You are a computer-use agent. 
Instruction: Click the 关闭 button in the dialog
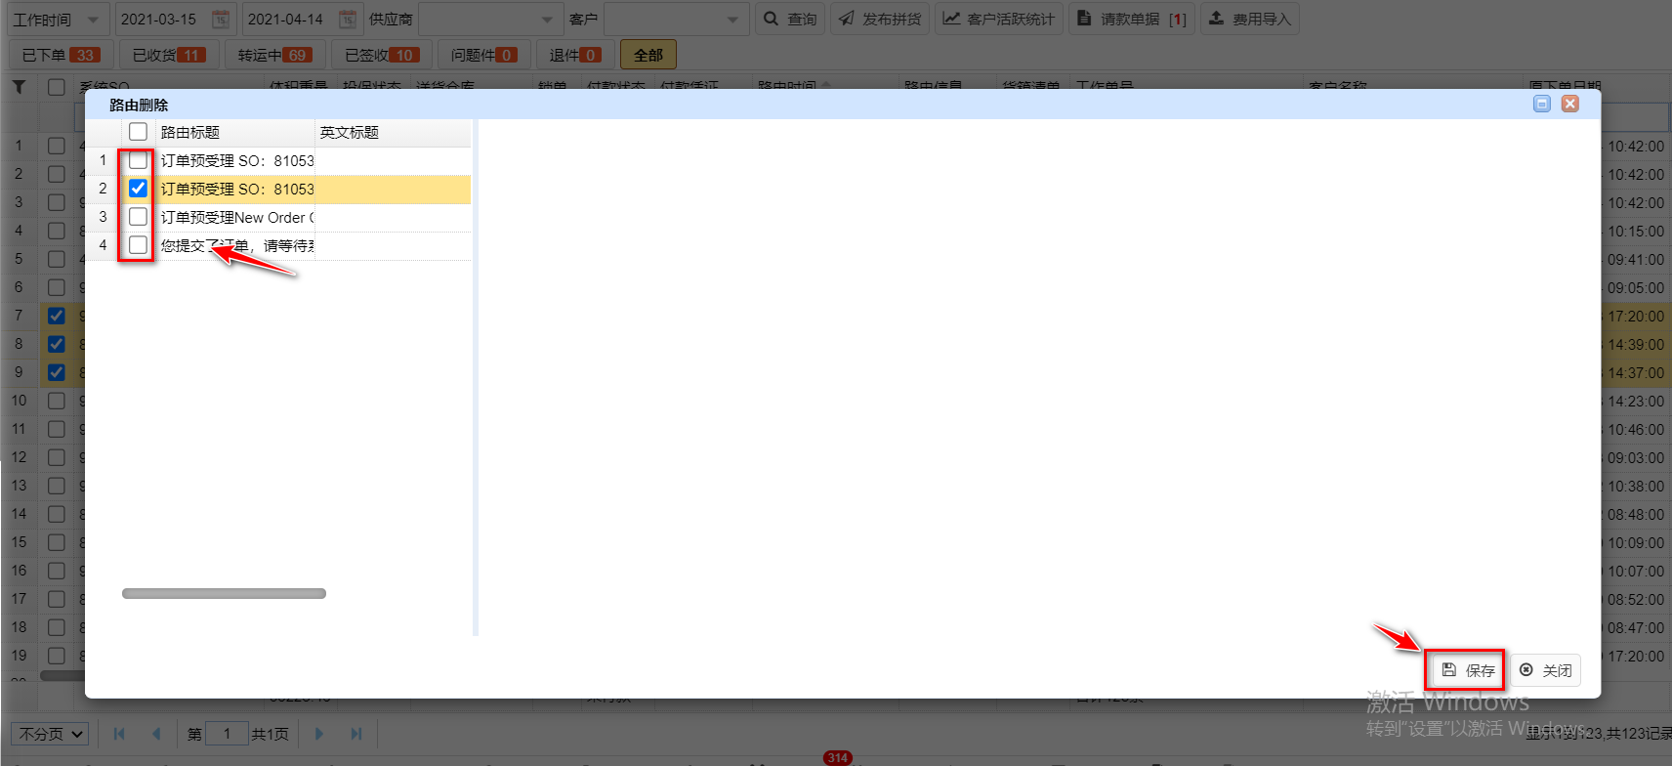(1546, 670)
